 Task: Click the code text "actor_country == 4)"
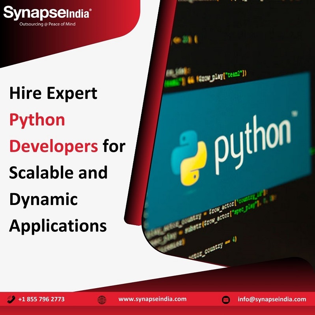212,247
